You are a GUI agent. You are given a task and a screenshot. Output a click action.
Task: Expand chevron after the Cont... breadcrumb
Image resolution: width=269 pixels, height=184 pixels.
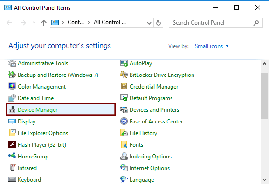coord(89,22)
